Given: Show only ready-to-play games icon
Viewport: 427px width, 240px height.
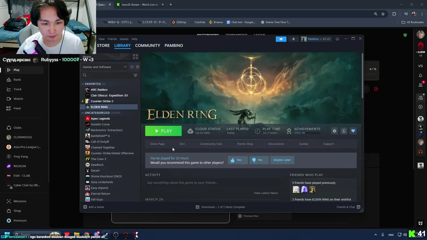Looking at the screenshot, I should click(x=137, y=67).
